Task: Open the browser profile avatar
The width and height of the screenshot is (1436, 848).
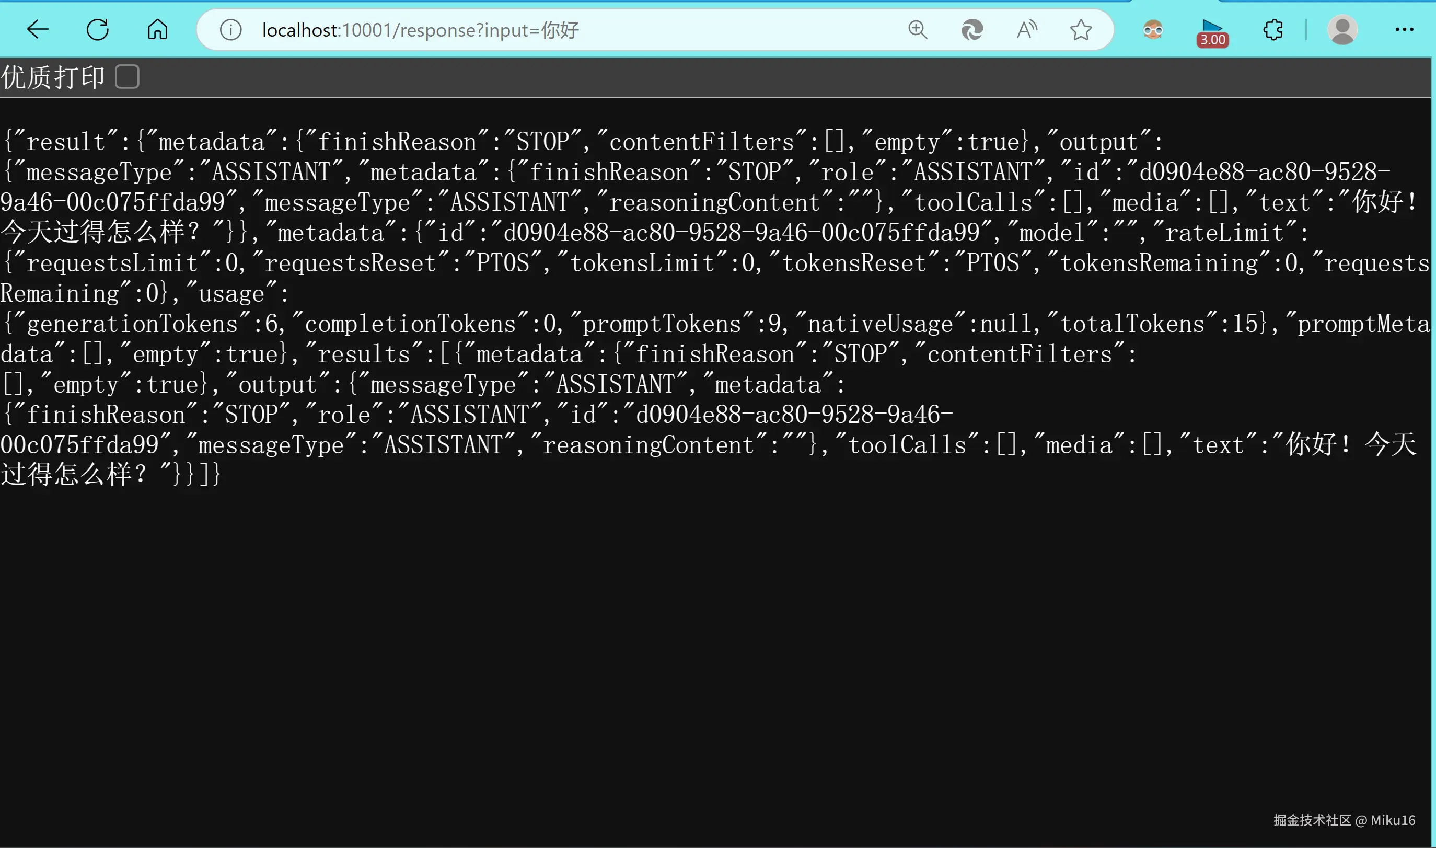Action: 1342,30
